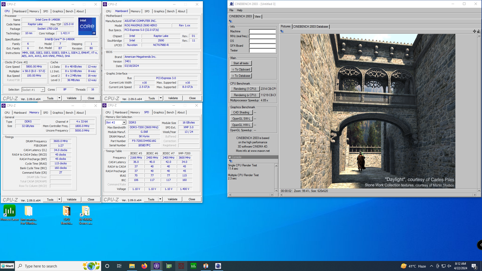Click To Clipboard button
The height and width of the screenshot is (271, 482).
pos(241,70)
